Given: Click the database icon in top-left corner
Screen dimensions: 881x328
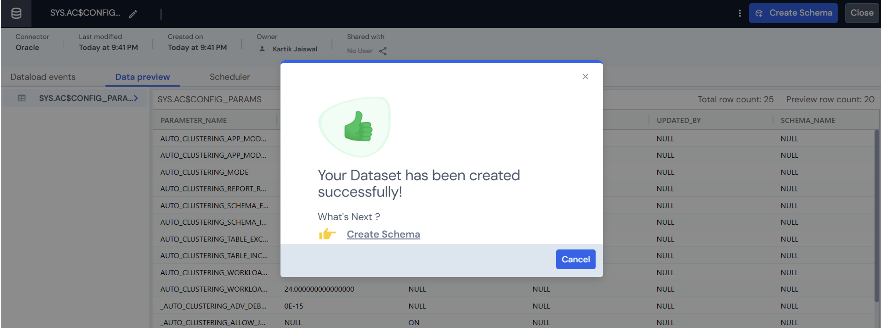Looking at the screenshot, I should [16, 14].
